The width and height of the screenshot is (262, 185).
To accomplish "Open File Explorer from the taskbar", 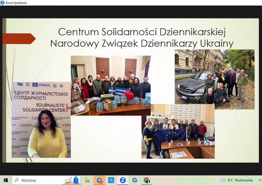I will pyautogui.click(x=87, y=180).
